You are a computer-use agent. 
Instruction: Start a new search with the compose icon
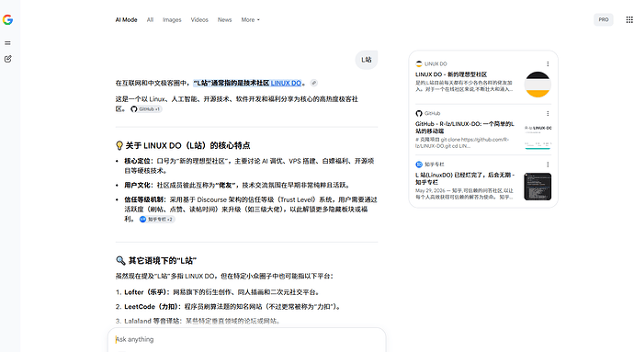7,59
